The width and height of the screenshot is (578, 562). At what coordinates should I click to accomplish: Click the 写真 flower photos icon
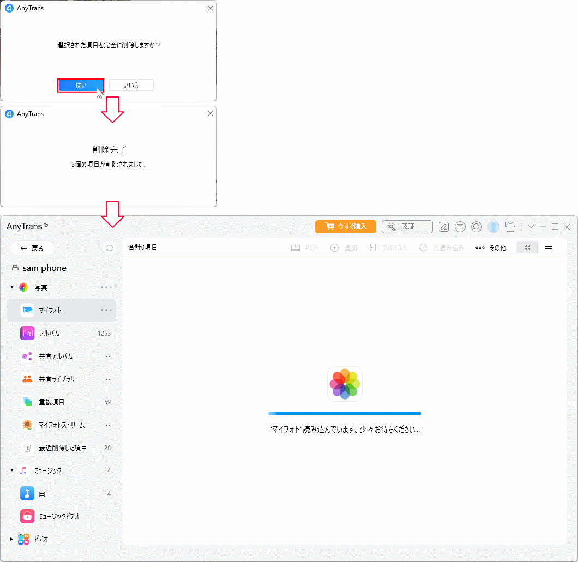23,287
